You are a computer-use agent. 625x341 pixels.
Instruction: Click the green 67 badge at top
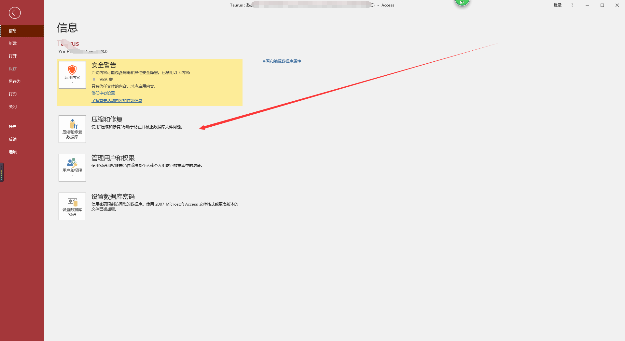click(x=462, y=2)
